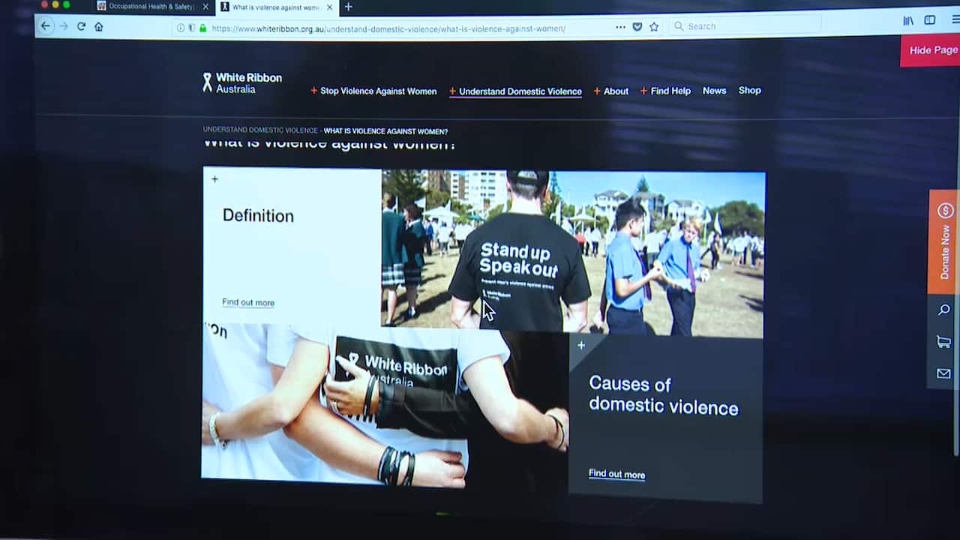This screenshot has height=540, width=960.
Task: Expand Stop Violence Against Women menu
Action: (x=373, y=91)
